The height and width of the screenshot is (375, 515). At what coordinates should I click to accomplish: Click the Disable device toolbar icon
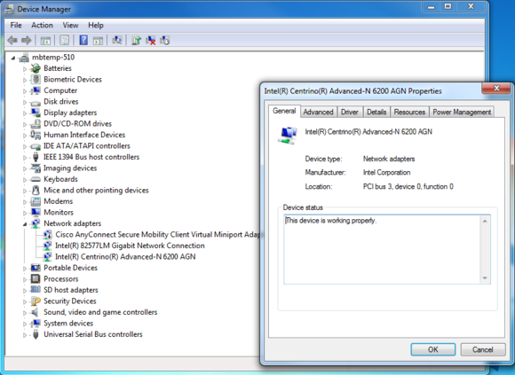(164, 40)
